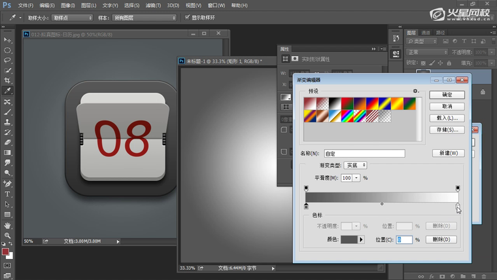This screenshot has height=280, width=497.
Task: Select the Crop tool
Action: pos(8,80)
